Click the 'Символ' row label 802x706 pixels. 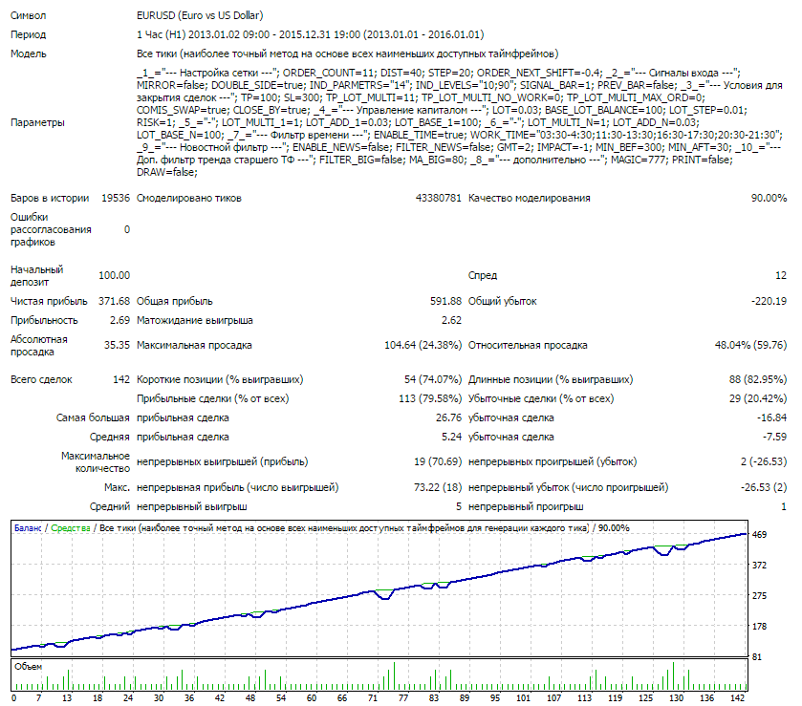28,15
